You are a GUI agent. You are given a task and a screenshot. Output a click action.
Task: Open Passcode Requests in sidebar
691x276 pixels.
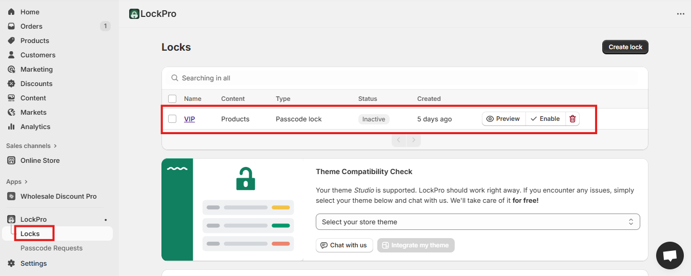coord(51,248)
